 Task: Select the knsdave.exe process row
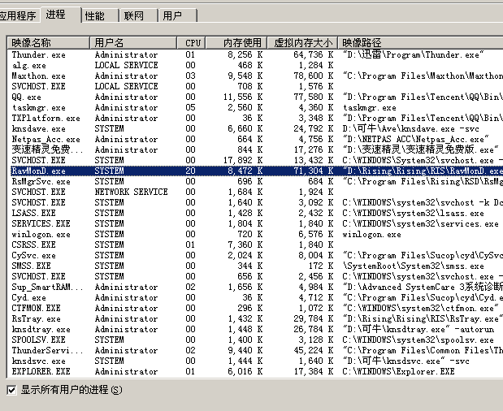point(255,128)
